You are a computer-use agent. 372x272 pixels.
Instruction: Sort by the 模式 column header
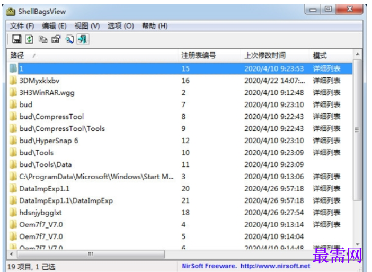331,56
